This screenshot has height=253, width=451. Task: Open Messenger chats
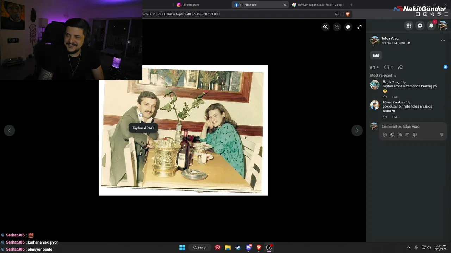click(420, 25)
